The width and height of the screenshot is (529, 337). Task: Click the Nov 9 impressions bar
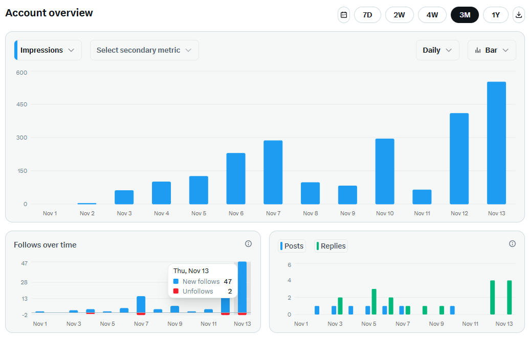click(x=347, y=195)
